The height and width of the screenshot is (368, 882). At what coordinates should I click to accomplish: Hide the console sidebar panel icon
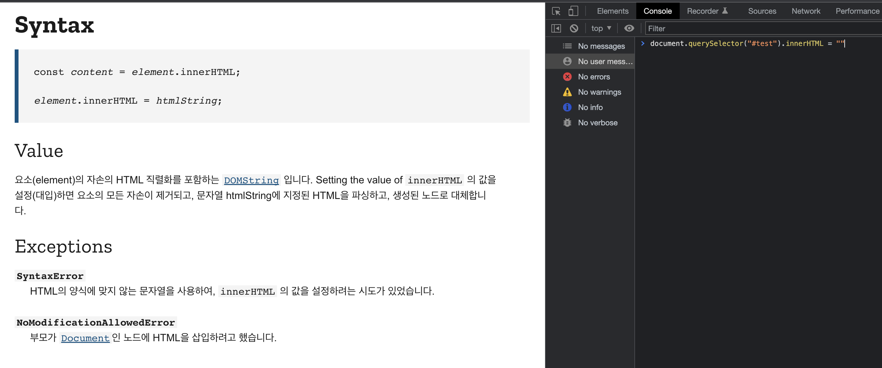click(556, 28)
